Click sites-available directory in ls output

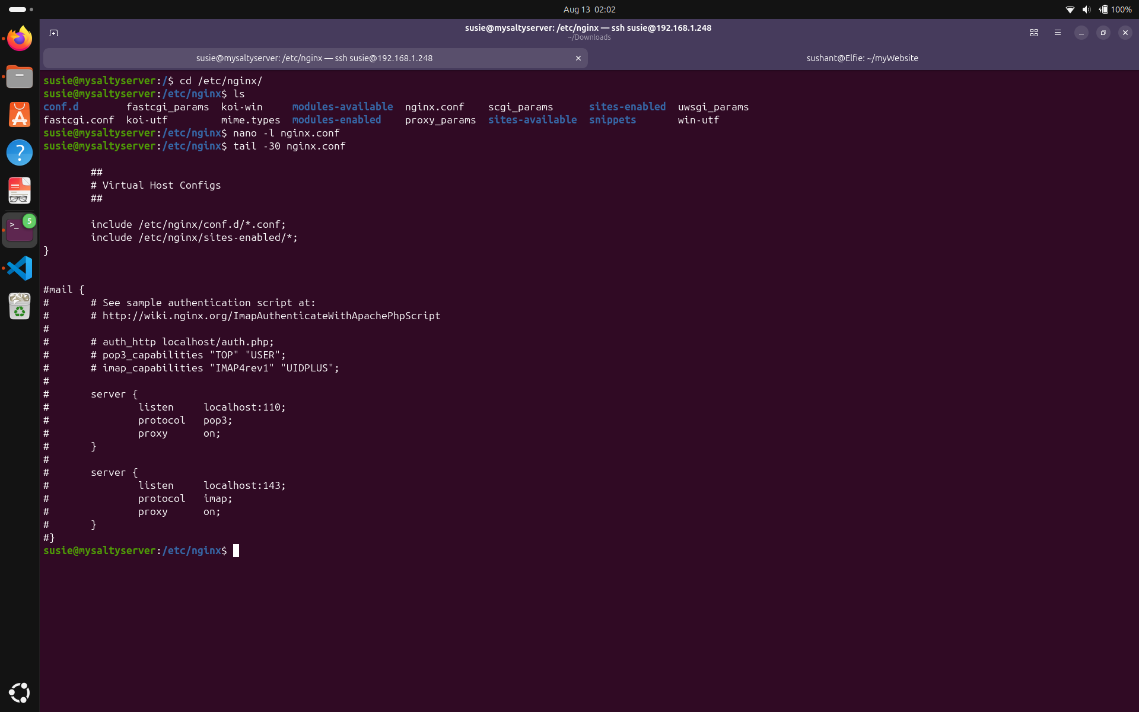coord(532,120)
